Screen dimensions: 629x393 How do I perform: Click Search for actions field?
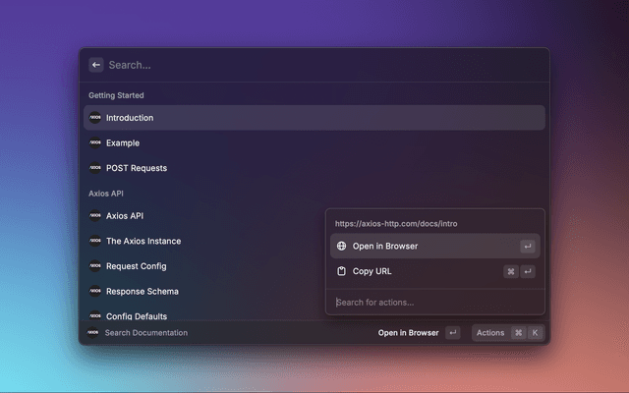(432, 302)
